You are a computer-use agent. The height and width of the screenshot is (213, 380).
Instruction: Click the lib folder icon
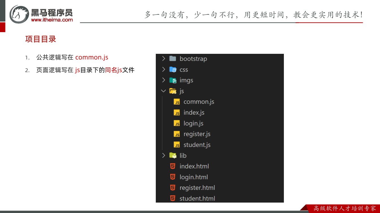(x=173, y=155)
